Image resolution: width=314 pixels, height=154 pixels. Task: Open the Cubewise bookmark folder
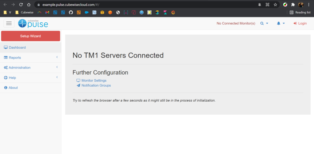pos(25,13)
